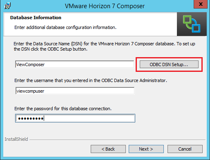Click the separator line beside InstallShield
This screenshot has width=210, height=160.
click(x=117, y=140)
